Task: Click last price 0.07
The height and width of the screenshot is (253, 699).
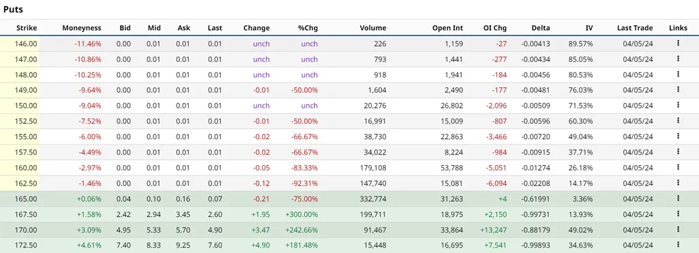Action: point(215,198)
